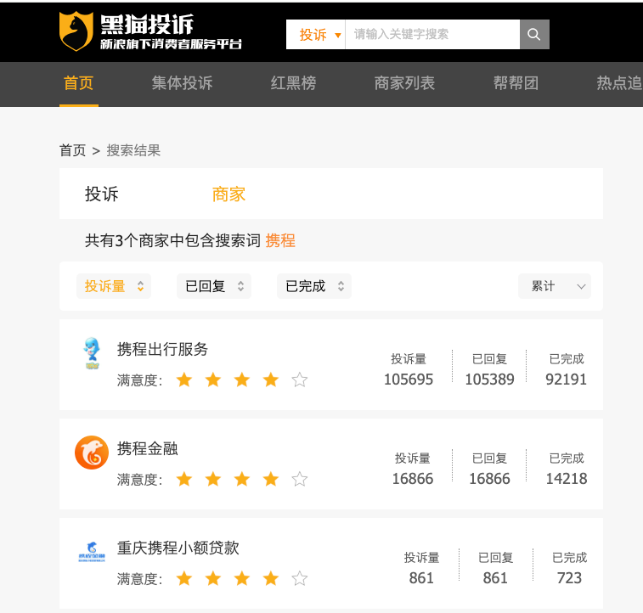643x613 pixels.
Task: Click the 重庆携程小额贷款 logo
Action: 92,552
